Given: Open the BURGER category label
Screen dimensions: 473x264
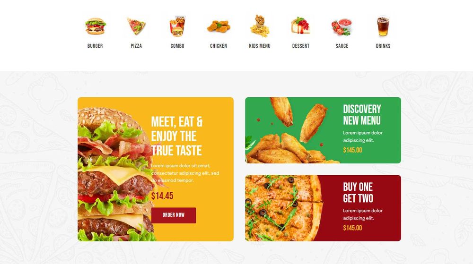Looking at the screenshot, I should 95,46.
